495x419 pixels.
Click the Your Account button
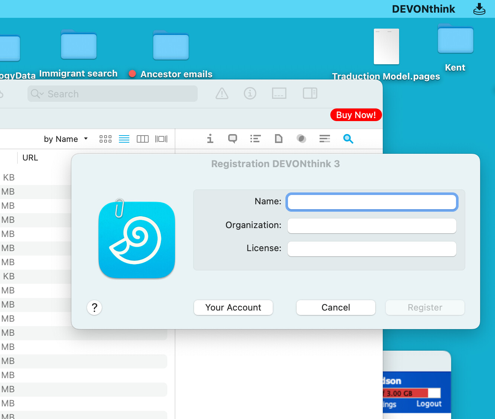pyautogui.click(x=233, y=308)
